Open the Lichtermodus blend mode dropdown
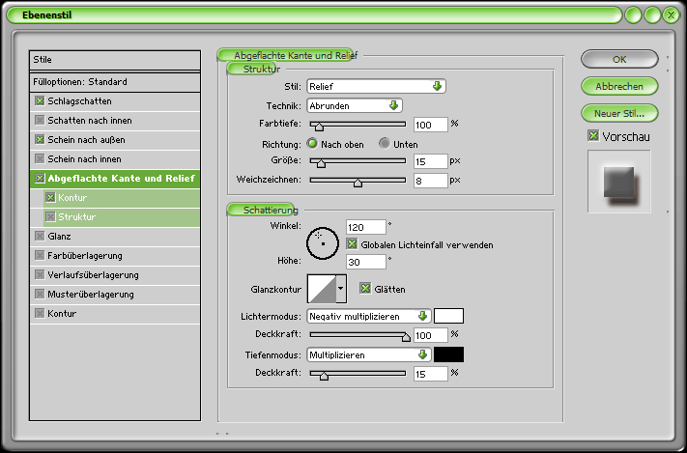Screen dimensions: 687x453 tap(369, 316)
